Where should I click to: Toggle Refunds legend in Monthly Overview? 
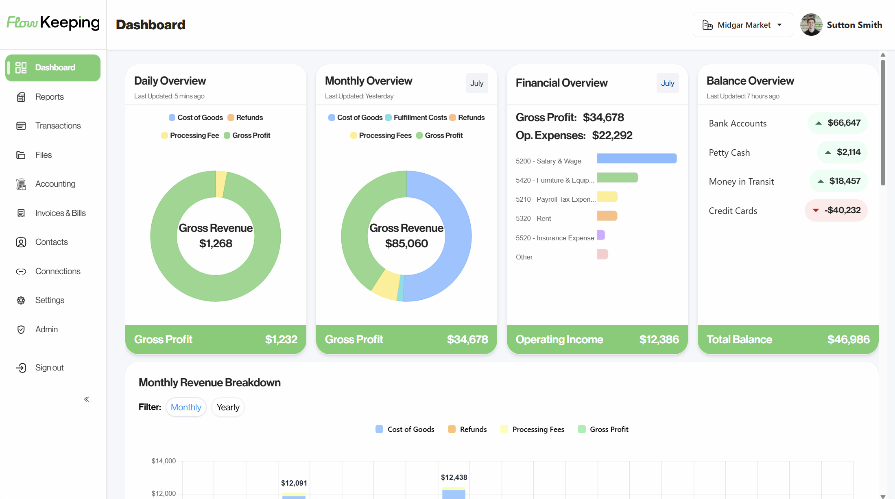click(467, 118)
